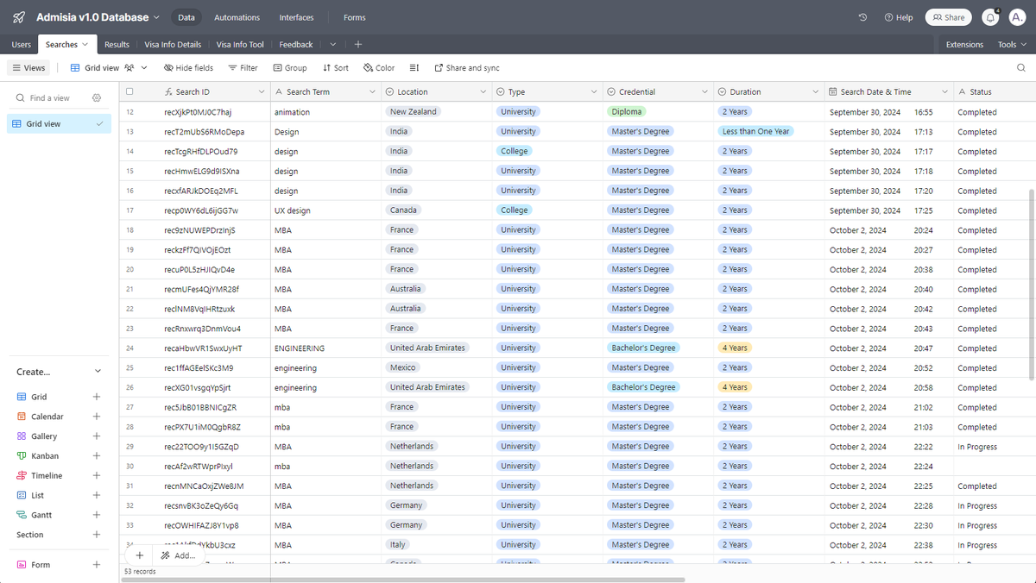This screenshot has width=1036, height=583.
Task: Click the Less than One Year tag
Action: coord(756,131)
